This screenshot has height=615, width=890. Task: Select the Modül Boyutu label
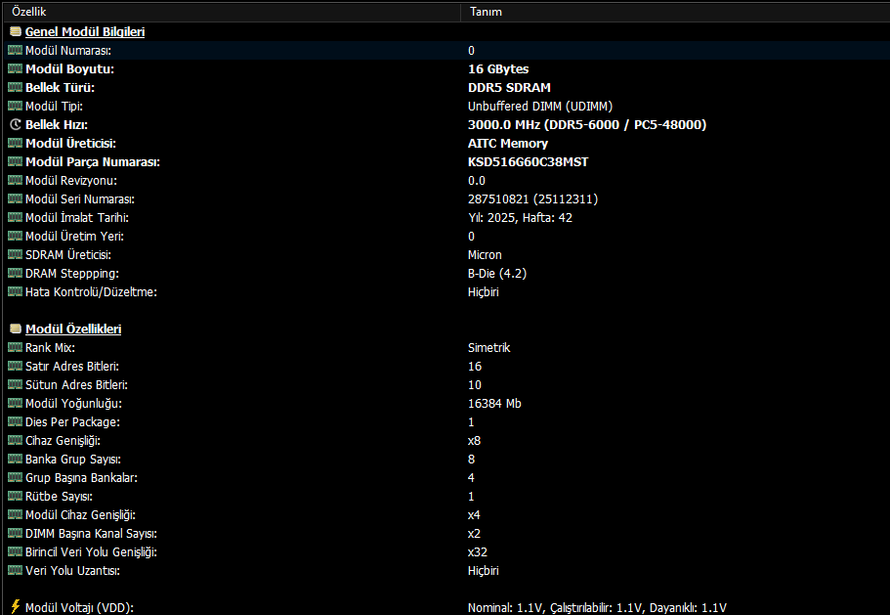69,69
